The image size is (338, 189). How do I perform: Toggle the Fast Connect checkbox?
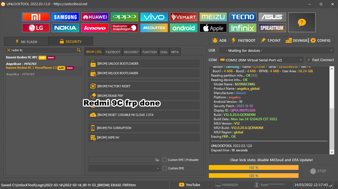(309, 60)
